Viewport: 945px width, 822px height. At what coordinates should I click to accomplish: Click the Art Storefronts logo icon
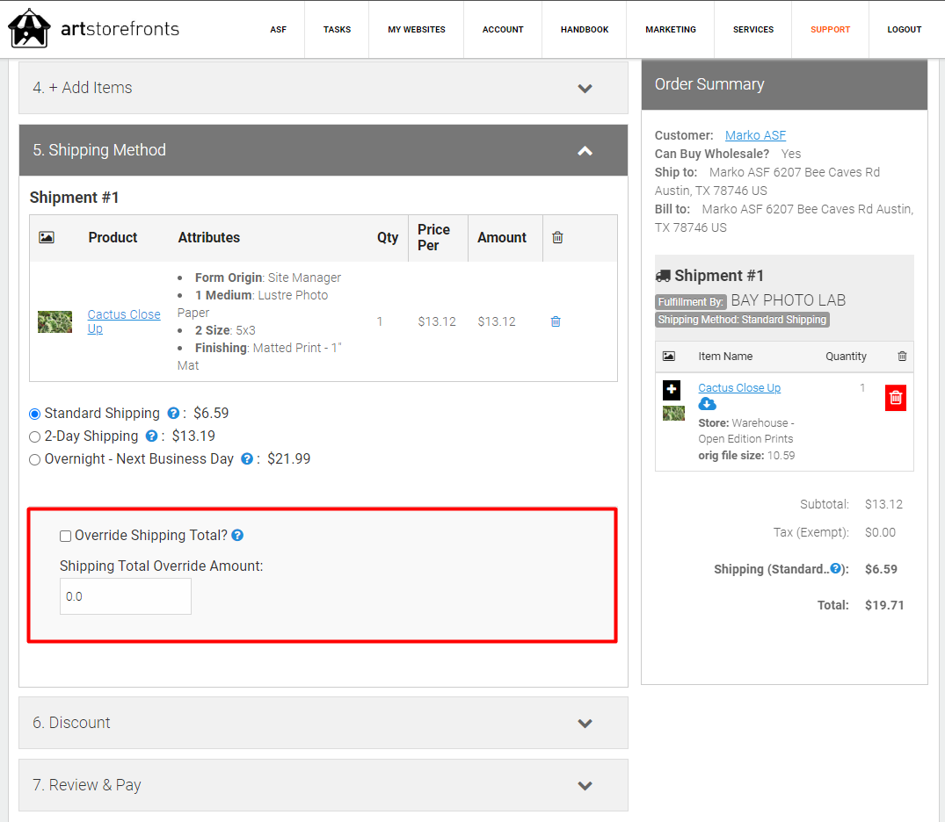coord(28,28)
